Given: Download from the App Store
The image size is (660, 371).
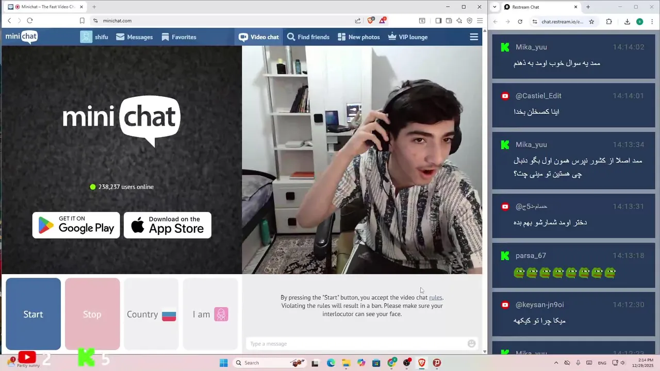Looking at the screenshot, I should click(168, 225).
